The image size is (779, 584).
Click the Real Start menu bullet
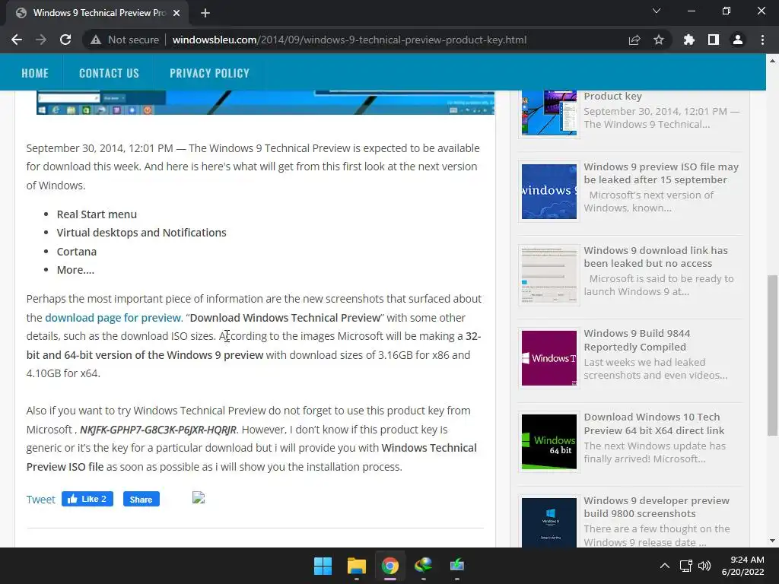click(97, 214)
